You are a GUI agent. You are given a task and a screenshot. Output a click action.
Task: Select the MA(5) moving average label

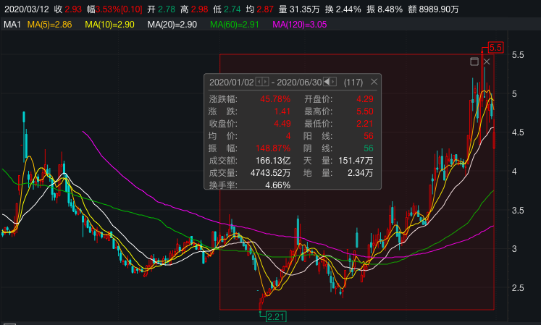(49, 25)
